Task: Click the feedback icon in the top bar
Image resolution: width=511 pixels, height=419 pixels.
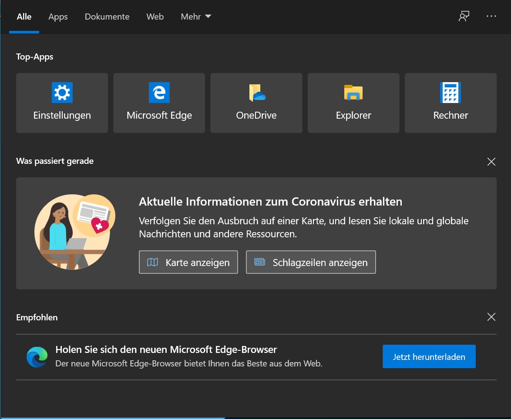Action: (x=464, y=16)
